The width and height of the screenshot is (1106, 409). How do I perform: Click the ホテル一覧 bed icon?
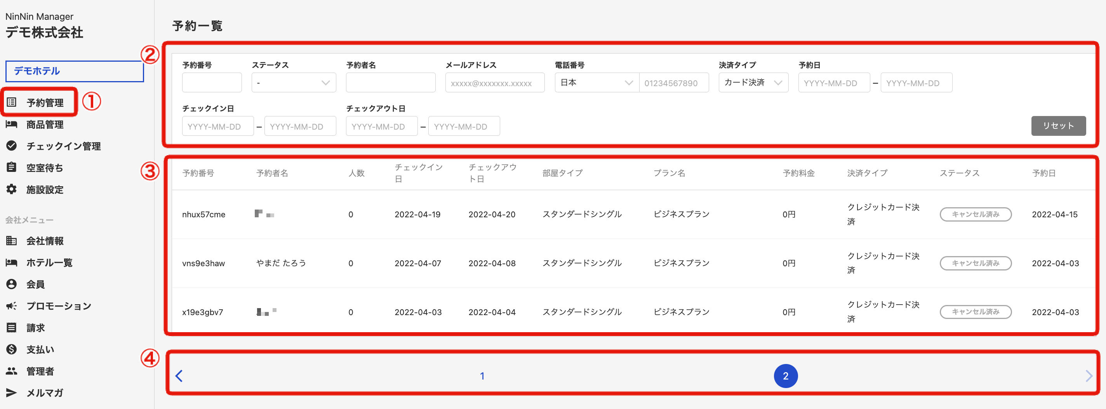click(12, 262)
